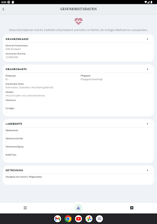Select the Betreuung heading

coord(14,170)
